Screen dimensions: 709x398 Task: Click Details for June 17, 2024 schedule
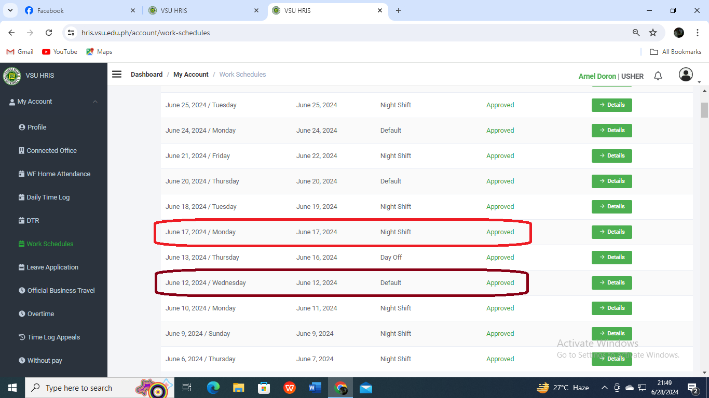tap(611, 232)
